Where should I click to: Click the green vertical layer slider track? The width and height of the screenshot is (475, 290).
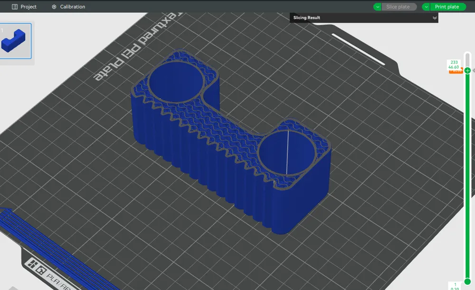[x=467, y=176]
